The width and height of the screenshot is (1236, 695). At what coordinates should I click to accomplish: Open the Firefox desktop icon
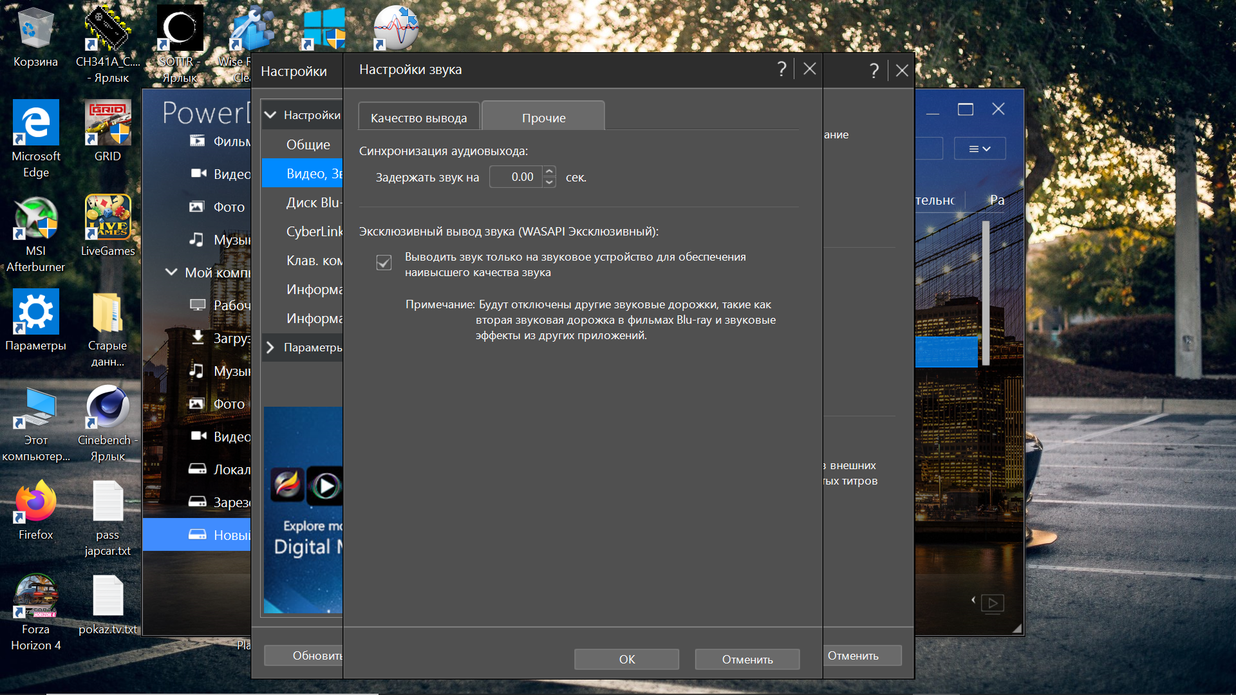tap(35, 502)
